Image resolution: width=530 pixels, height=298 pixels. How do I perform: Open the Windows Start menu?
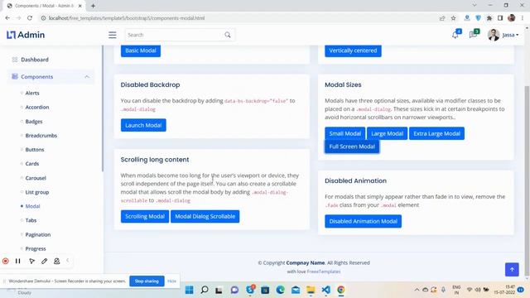190,290
